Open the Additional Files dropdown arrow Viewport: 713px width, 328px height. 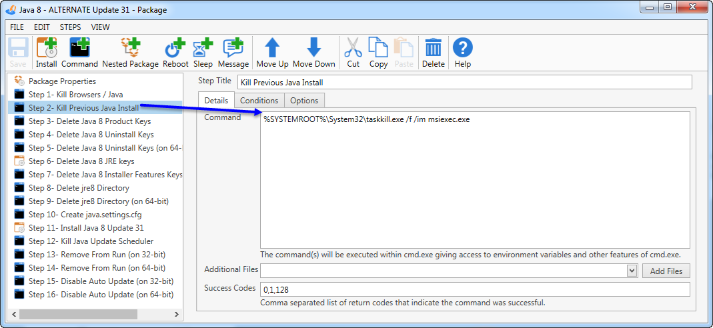pos(632,271)
